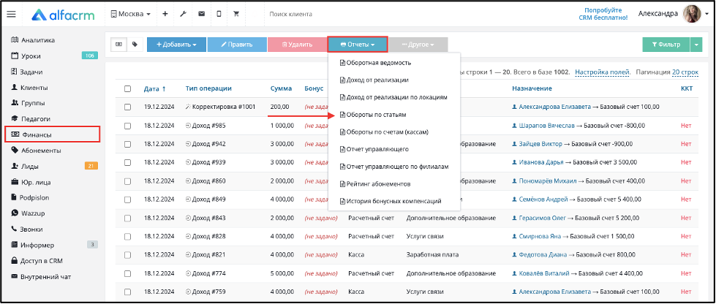
Task: Click the mobile phone icon
Action: tap(219, 14)
